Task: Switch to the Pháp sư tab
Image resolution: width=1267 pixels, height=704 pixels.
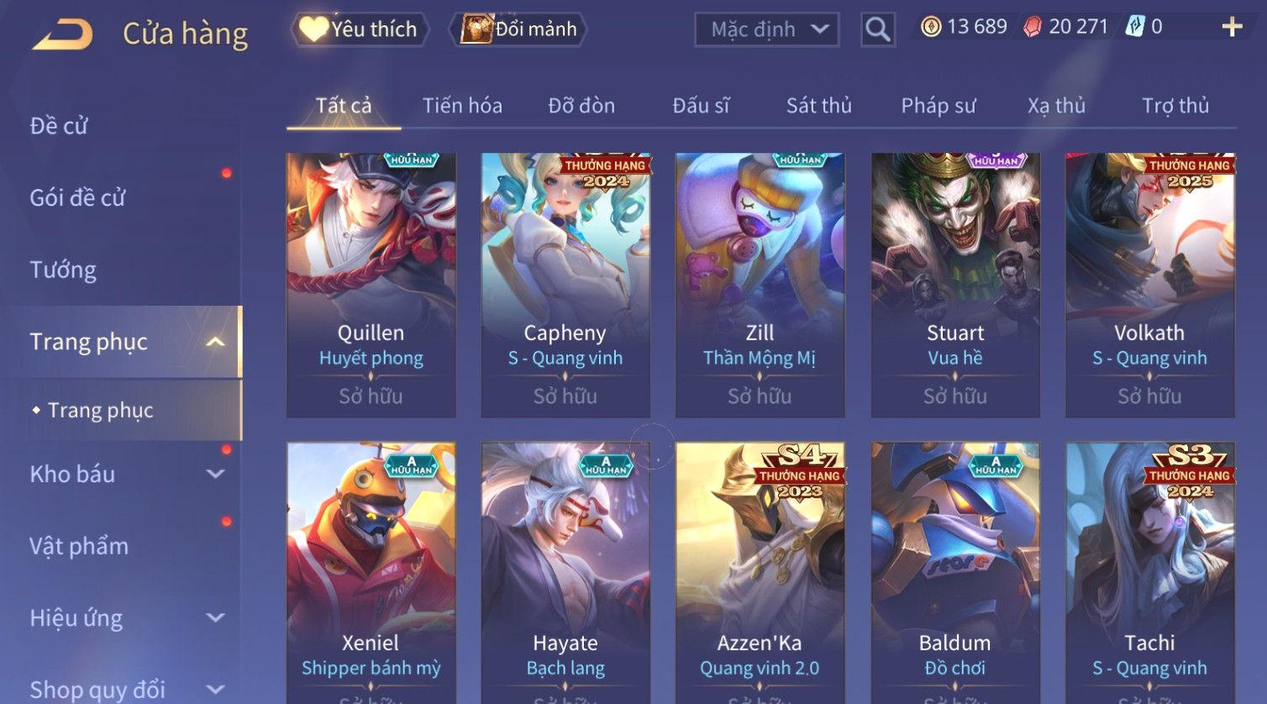Action: click(x=938, y=106)
